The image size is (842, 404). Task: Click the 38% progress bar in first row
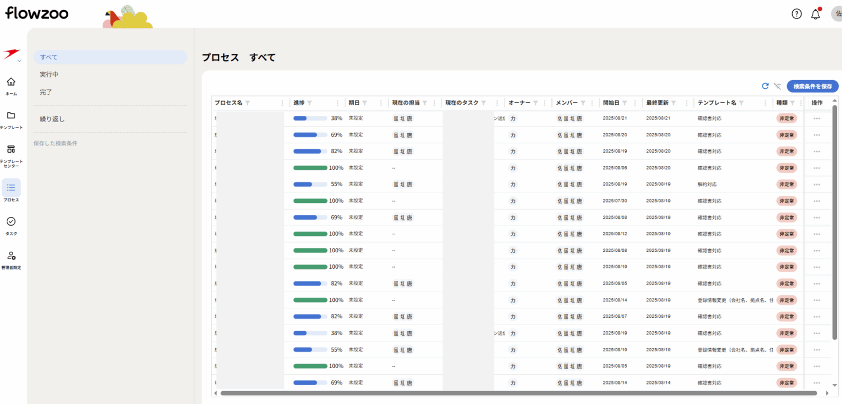(310, 118)
